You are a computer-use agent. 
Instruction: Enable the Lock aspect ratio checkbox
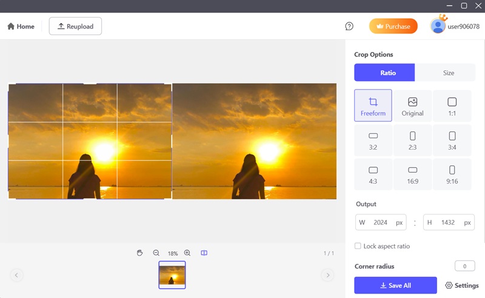(358, 246)
